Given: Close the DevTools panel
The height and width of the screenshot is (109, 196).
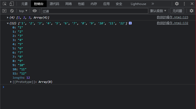Looking at the screenshot, I should point(192,4).
